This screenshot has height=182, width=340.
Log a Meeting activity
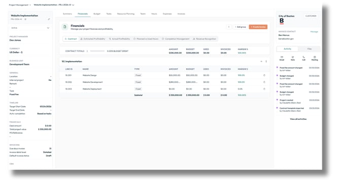(315, 58)
